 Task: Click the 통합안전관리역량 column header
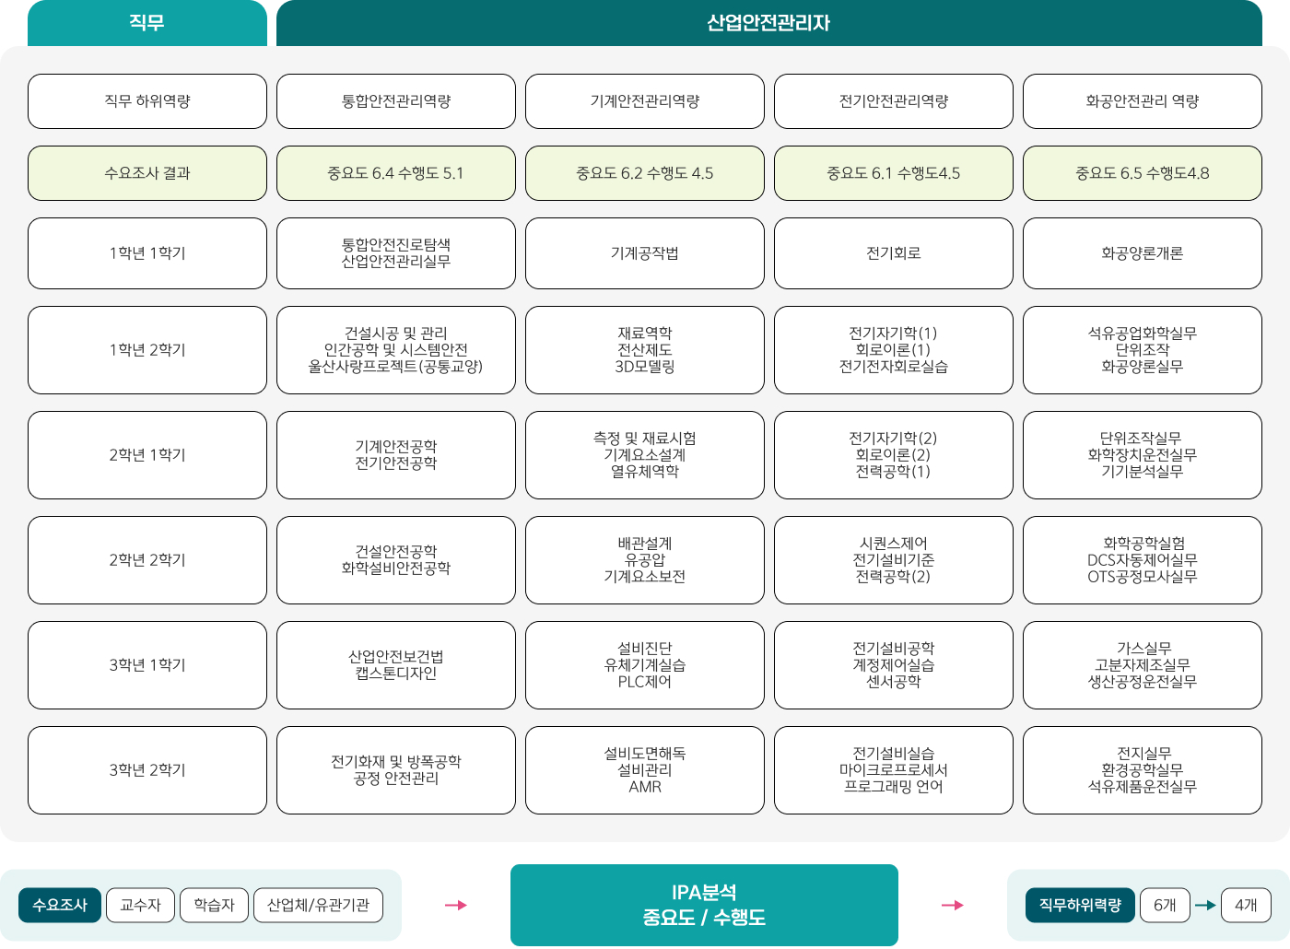pyautogui.click(x=396, y=101)
